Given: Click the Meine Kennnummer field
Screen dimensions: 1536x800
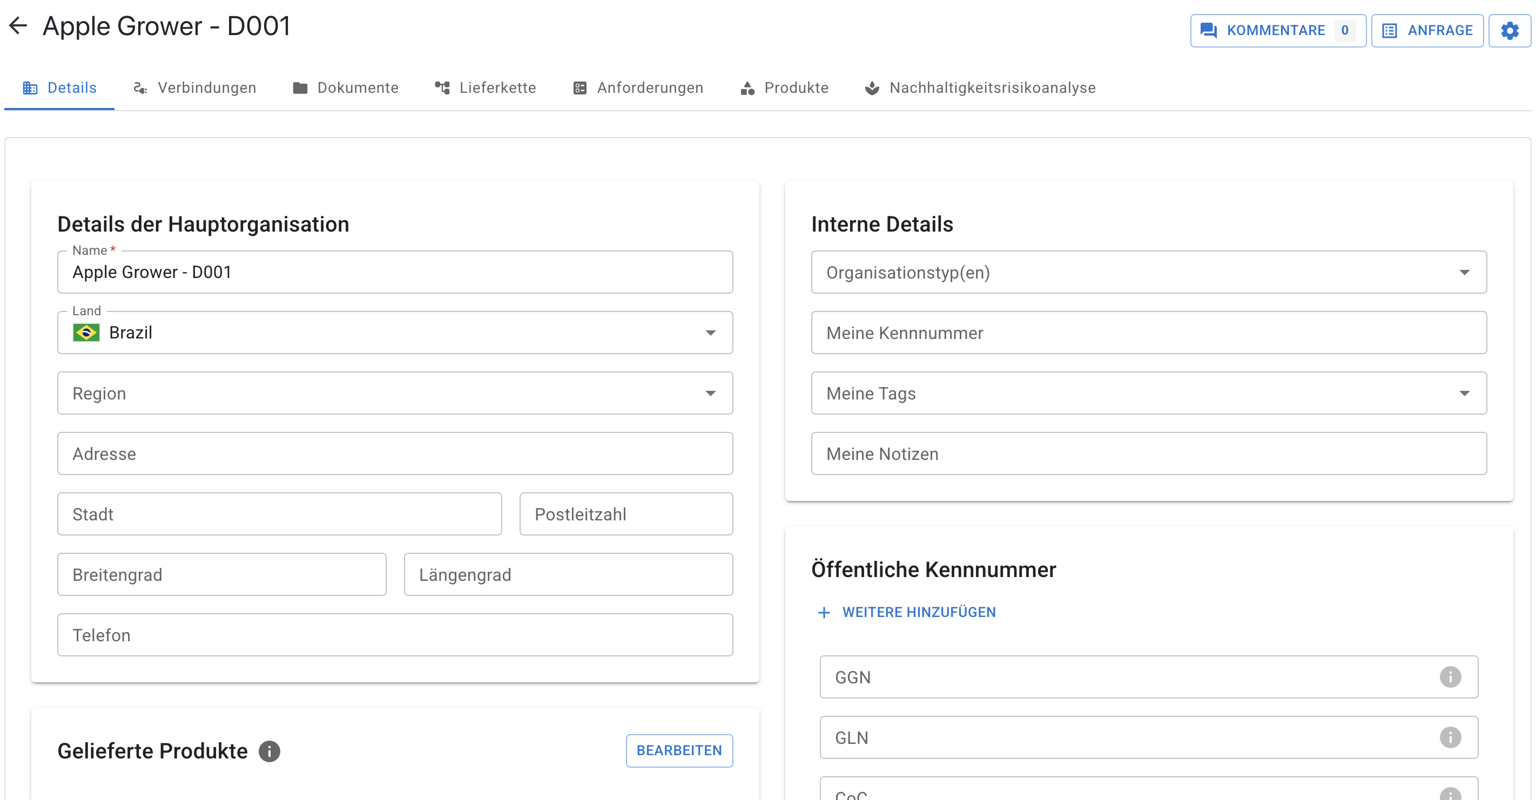Looking at the screenshot, I should point(1148,333).
